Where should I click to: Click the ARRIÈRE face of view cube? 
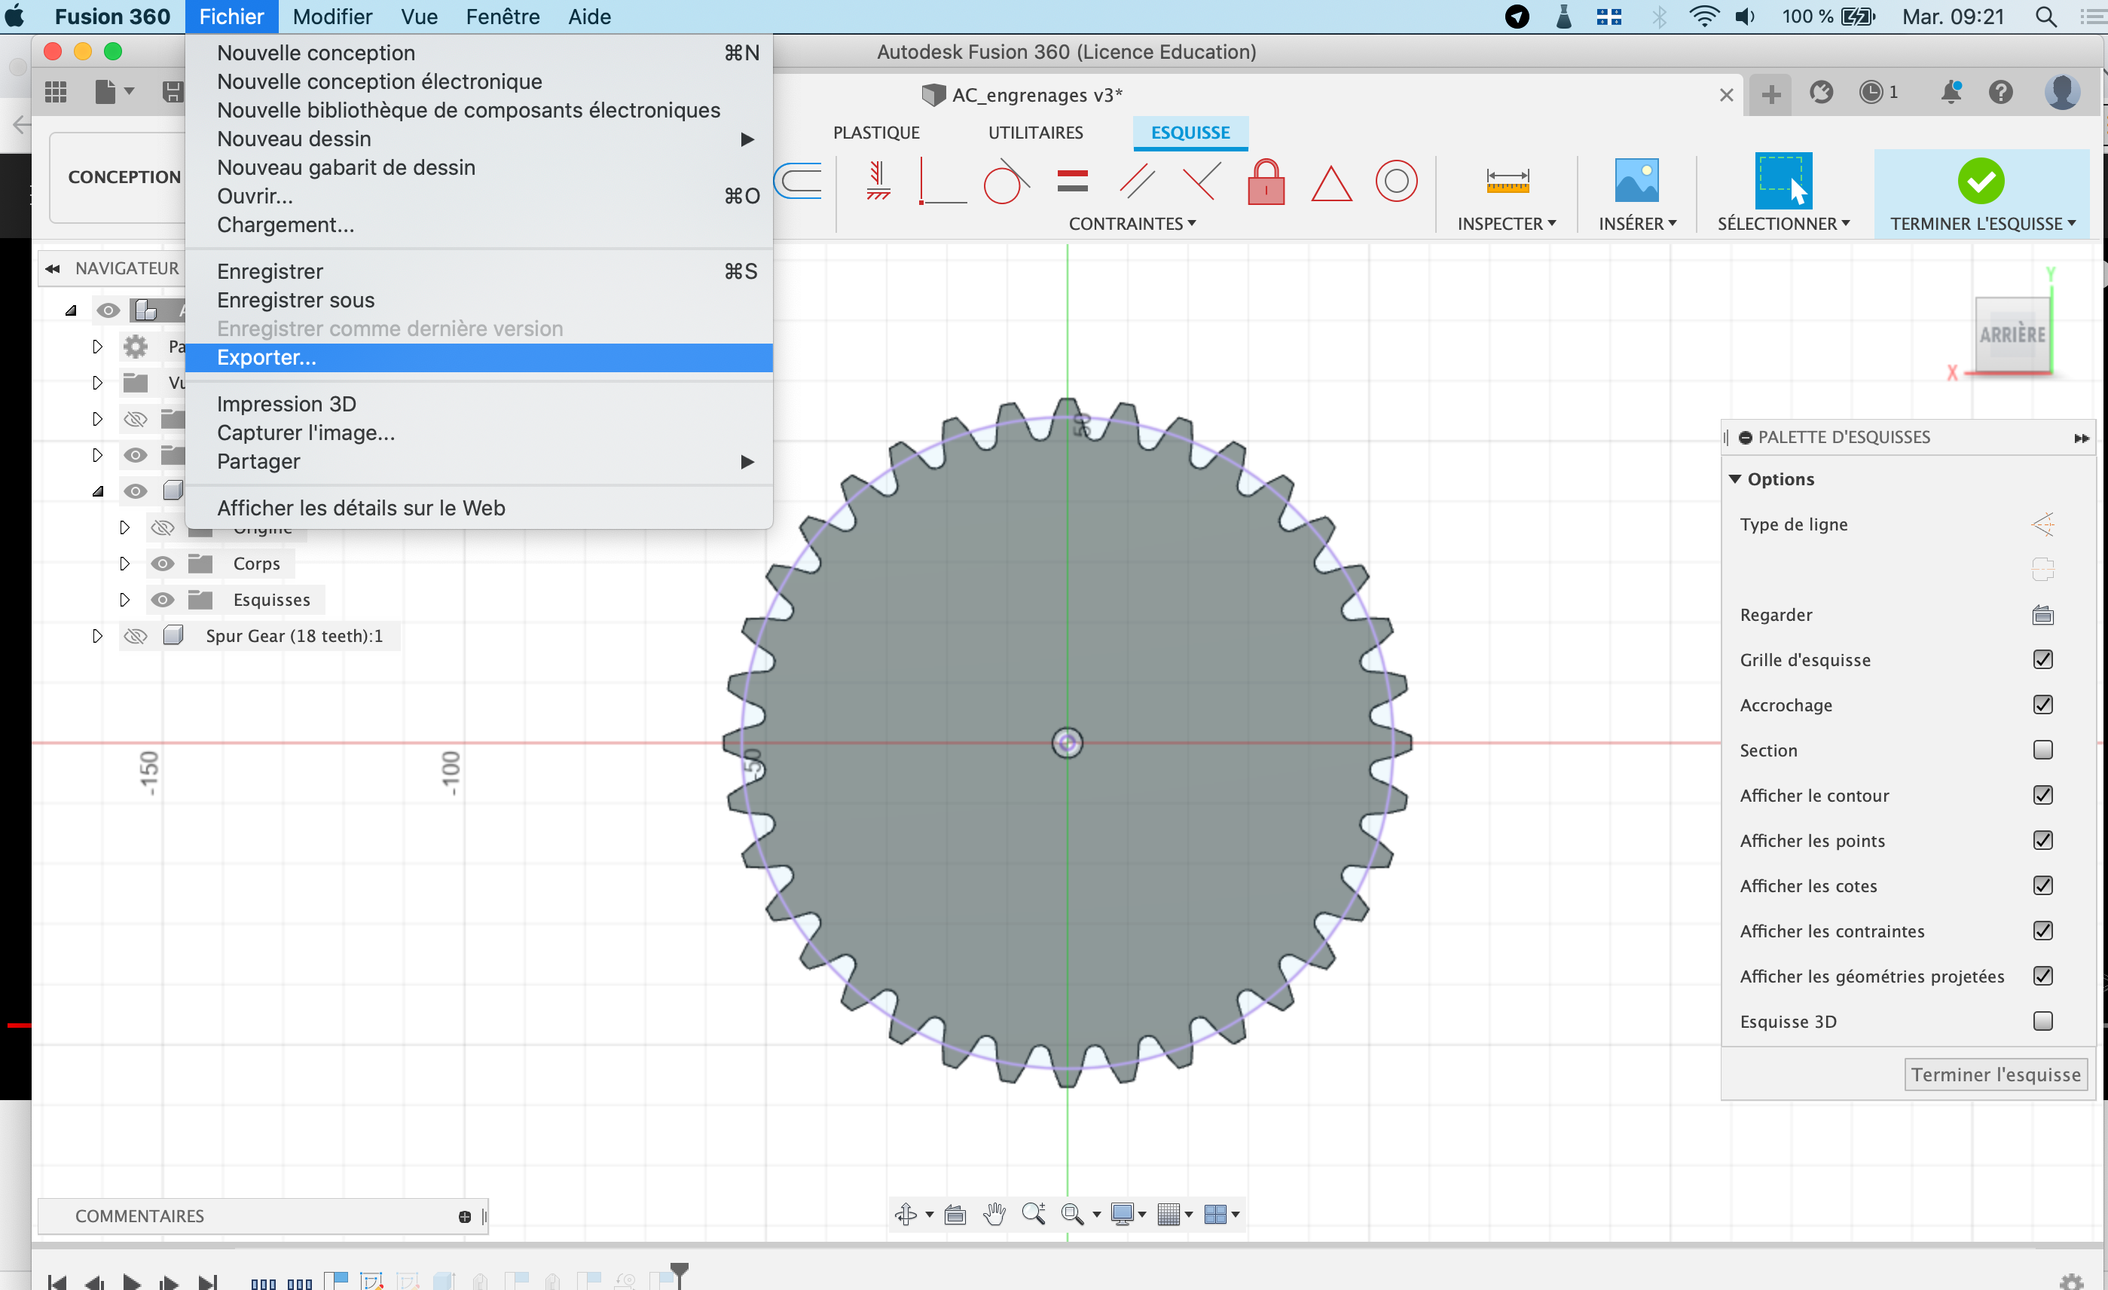point(2012,335)
